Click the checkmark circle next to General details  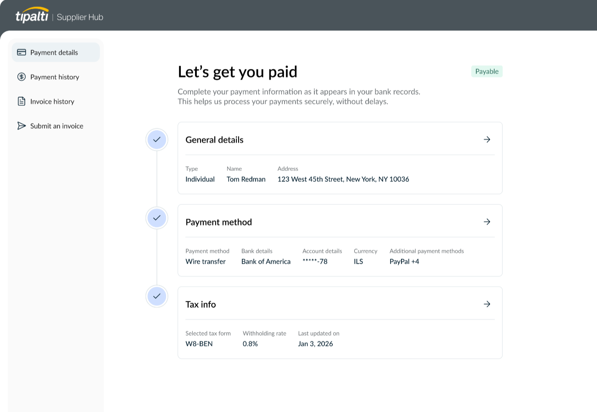157,139
